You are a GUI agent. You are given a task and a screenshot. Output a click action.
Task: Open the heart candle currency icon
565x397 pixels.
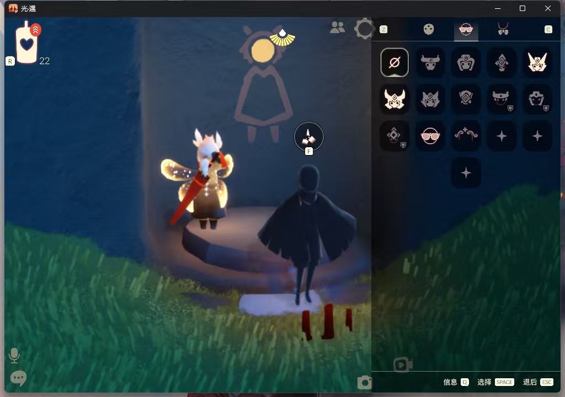(26, 43)
